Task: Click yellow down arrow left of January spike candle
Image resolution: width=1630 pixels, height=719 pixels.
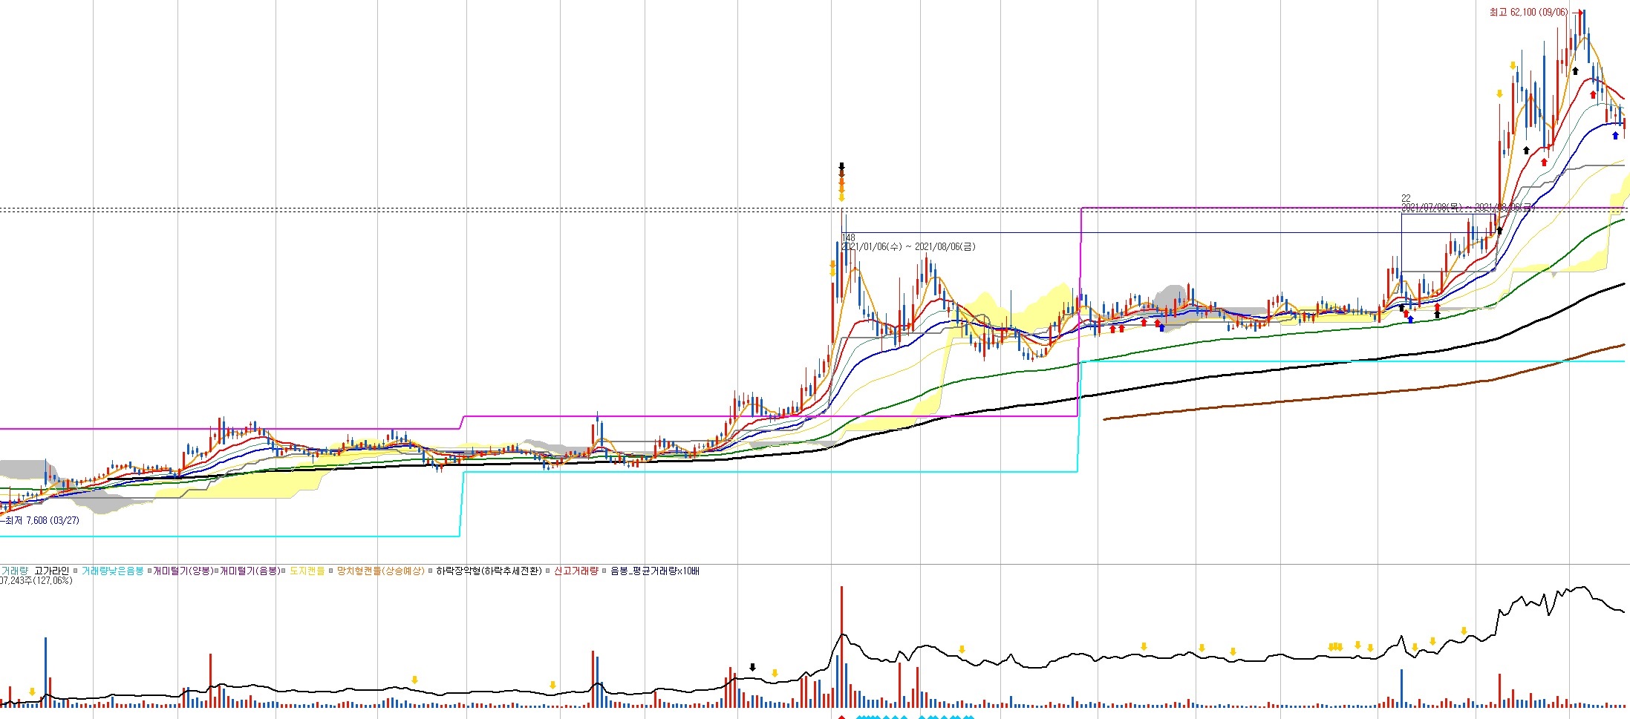Action: click(x=832, y=269)
